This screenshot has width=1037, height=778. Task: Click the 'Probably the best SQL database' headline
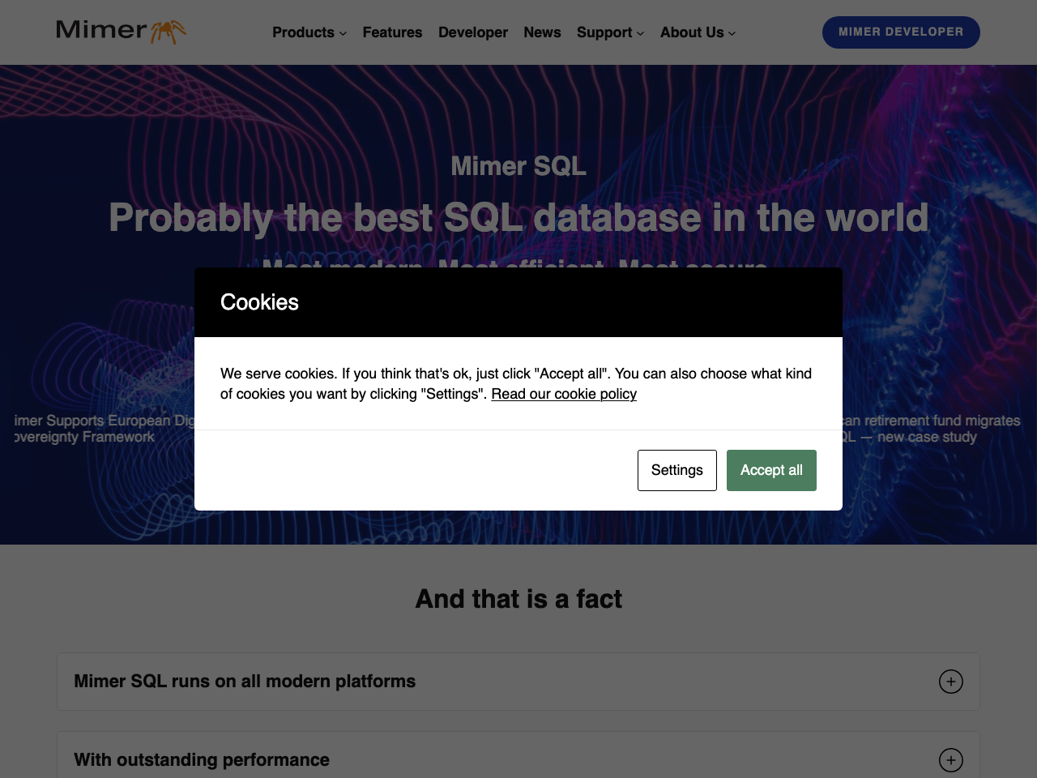[518, 217]
